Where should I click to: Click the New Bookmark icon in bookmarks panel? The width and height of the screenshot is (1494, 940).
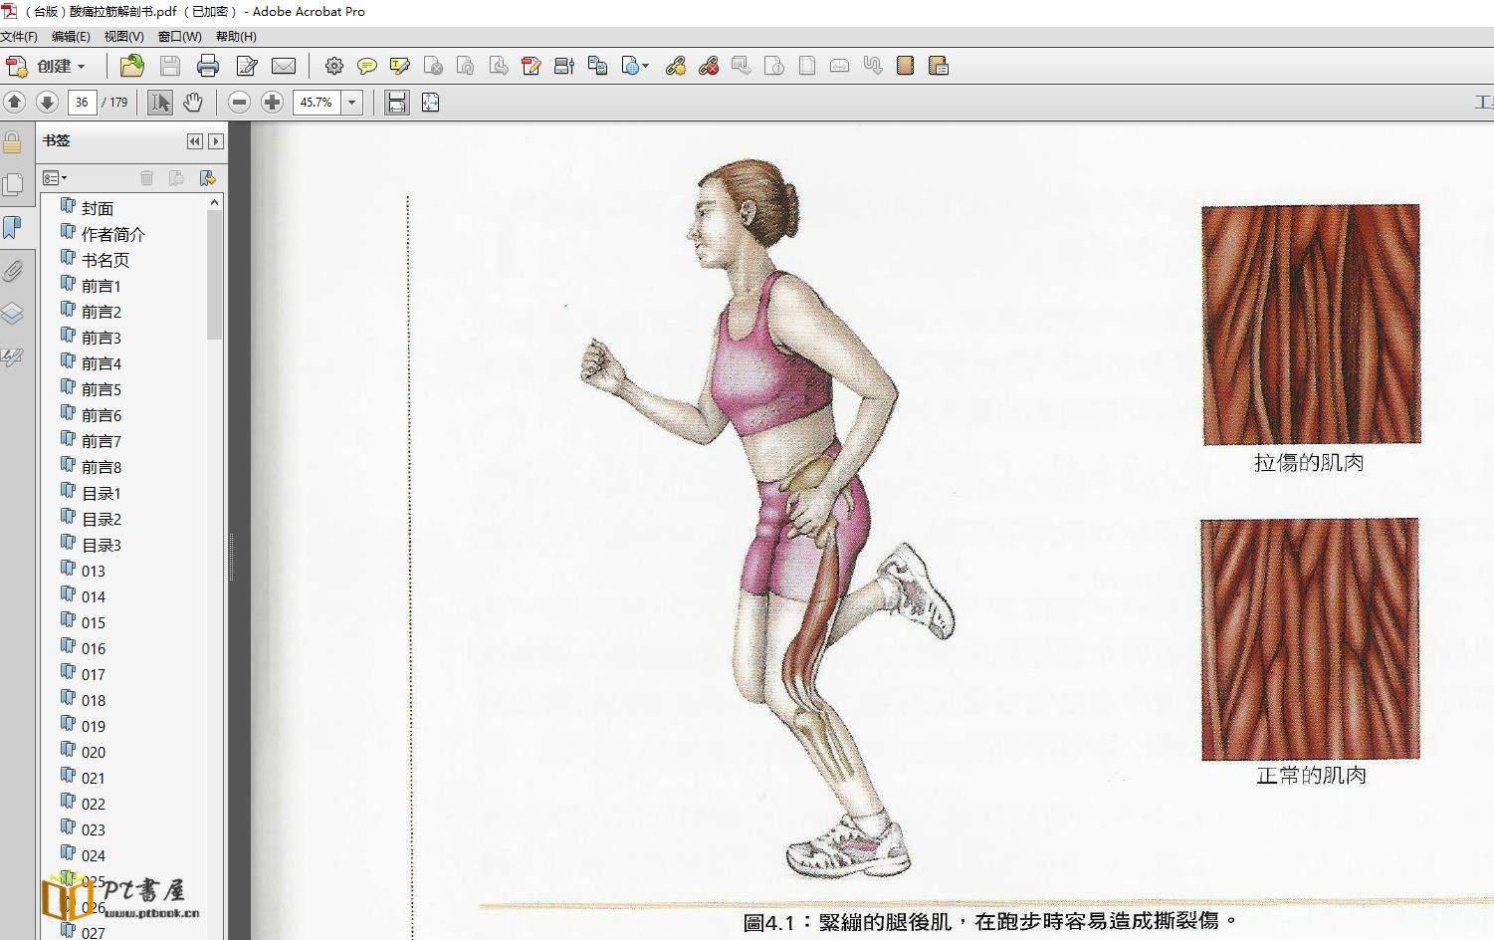click(x=176, y=178)
